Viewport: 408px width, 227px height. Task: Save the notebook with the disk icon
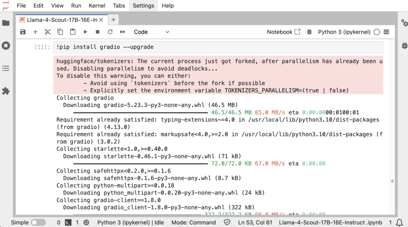[23, 32]
